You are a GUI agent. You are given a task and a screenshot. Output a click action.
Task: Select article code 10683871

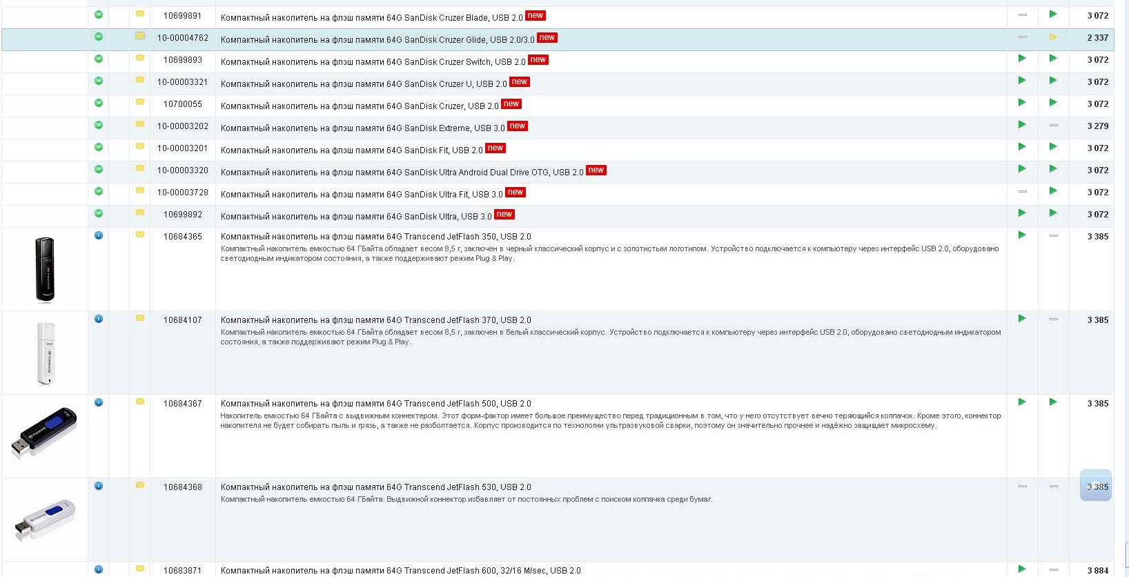(x=183, y=570)
